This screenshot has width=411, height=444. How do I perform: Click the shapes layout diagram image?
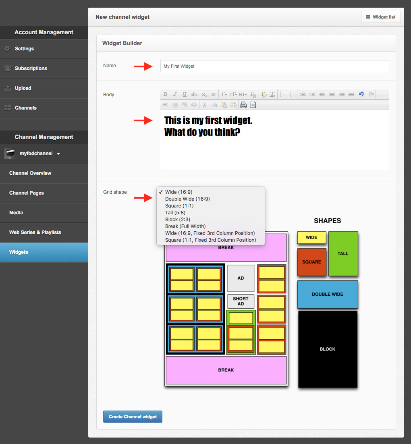262,303
